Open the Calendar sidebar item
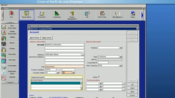 [10, 78]
